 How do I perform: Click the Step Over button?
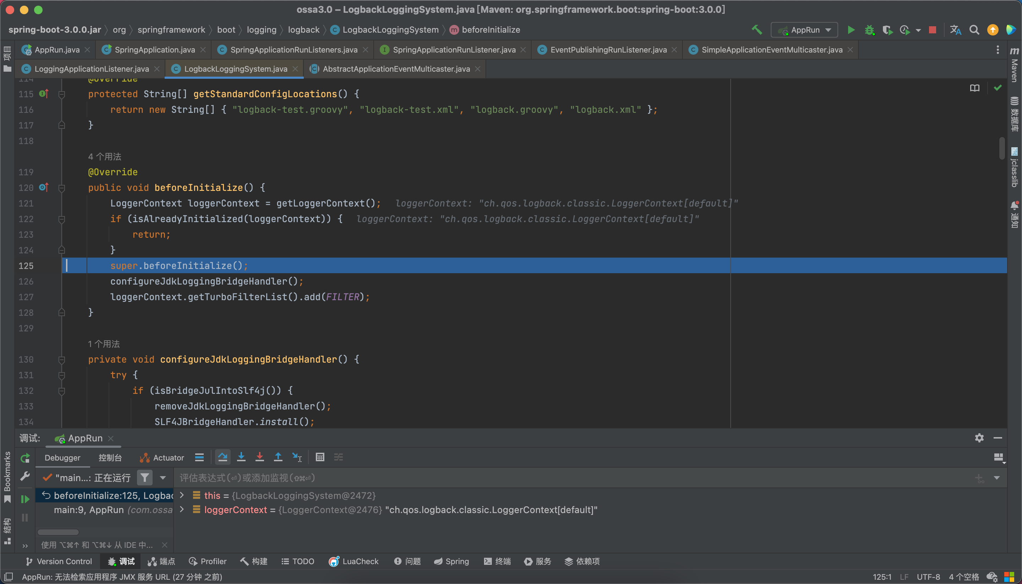[x=222, y=457]
